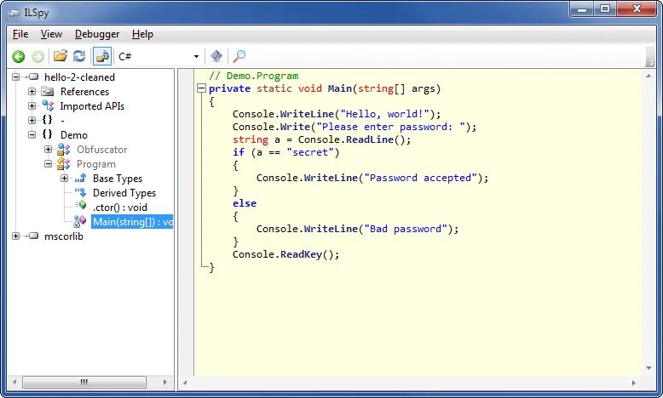Click the Program class icon

64,163
